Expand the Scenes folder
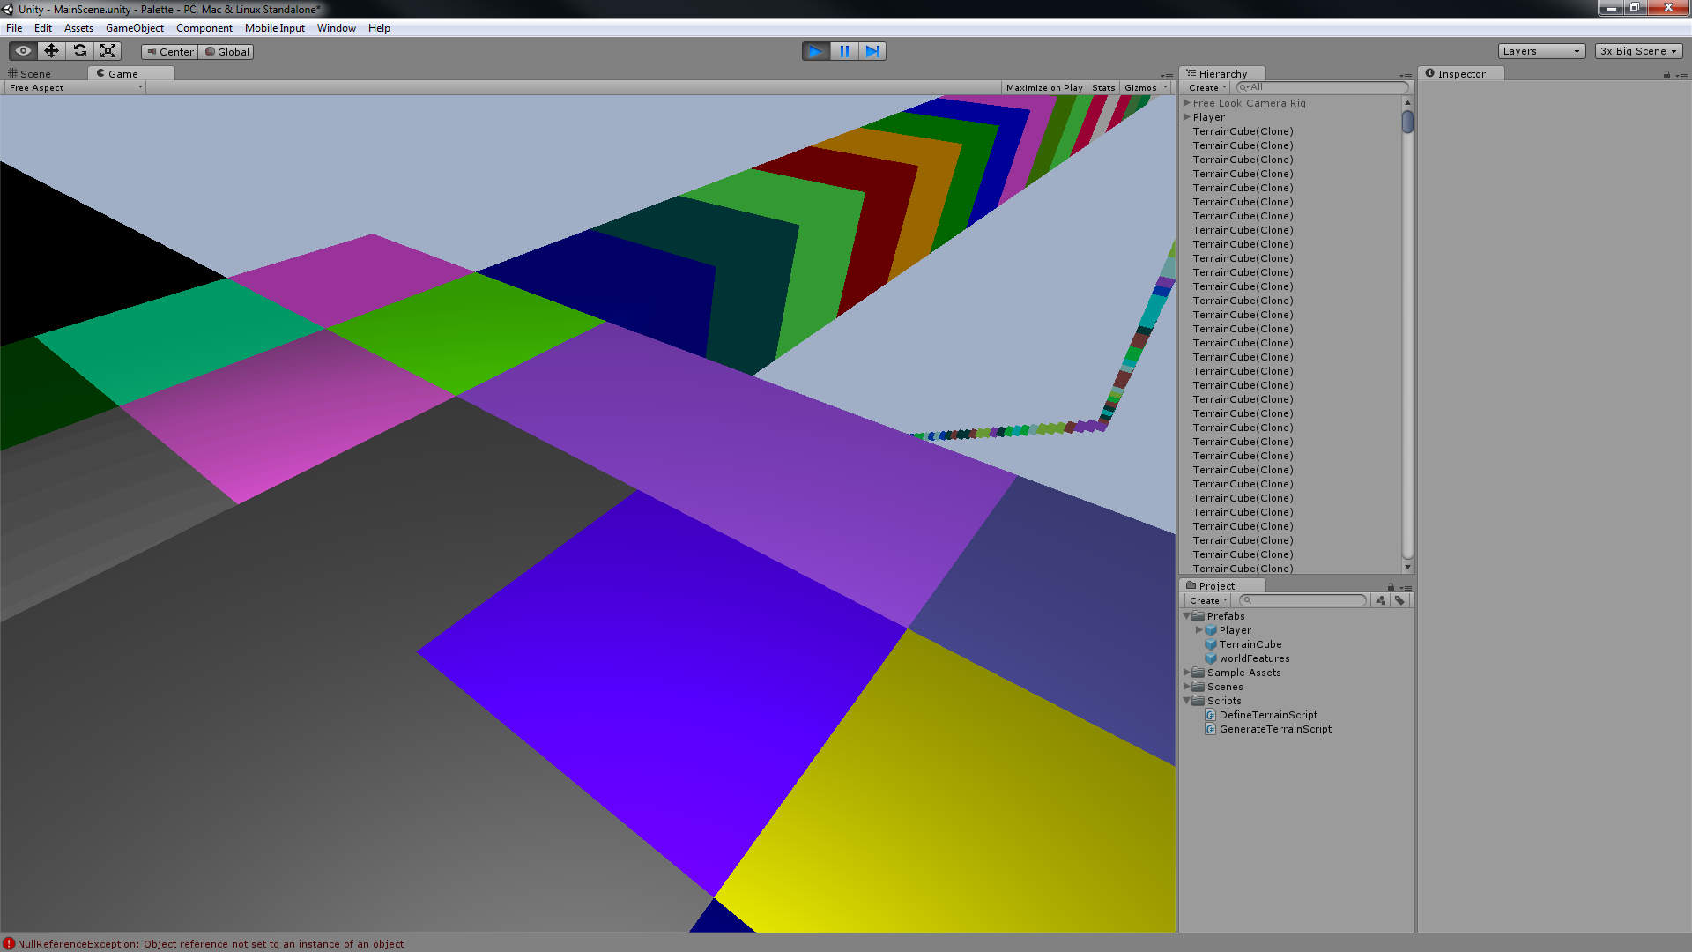 click(x=1187, y=687)
